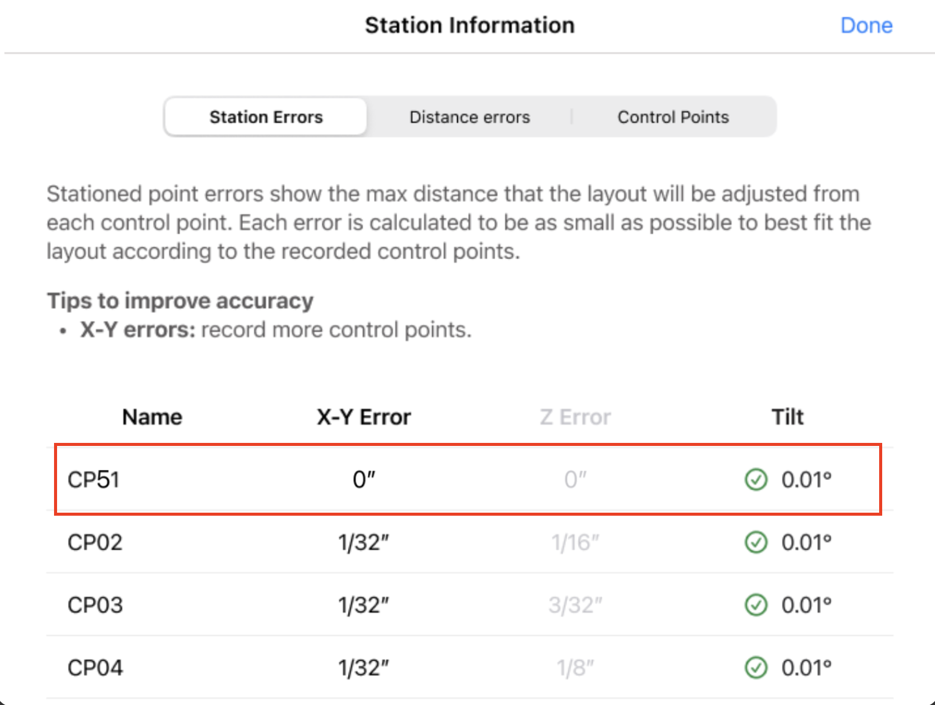
Task: Click the green check icon in CP04 row
Action: tap(756, 667)
